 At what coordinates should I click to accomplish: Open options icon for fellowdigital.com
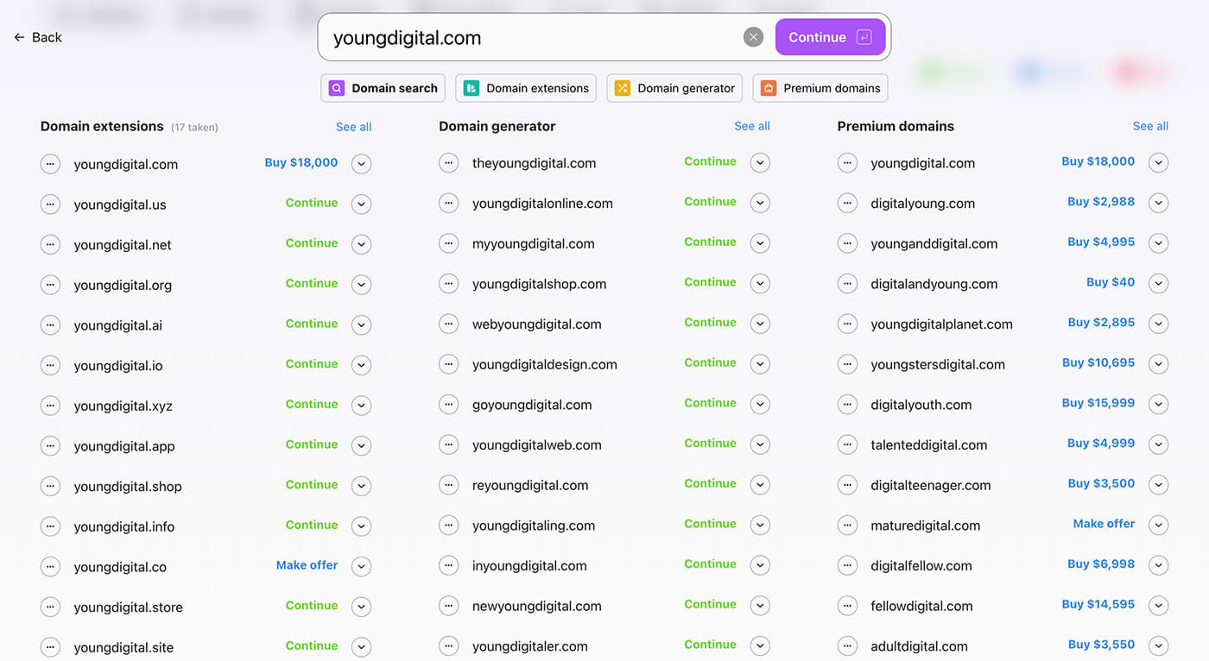tap(847, 606)
